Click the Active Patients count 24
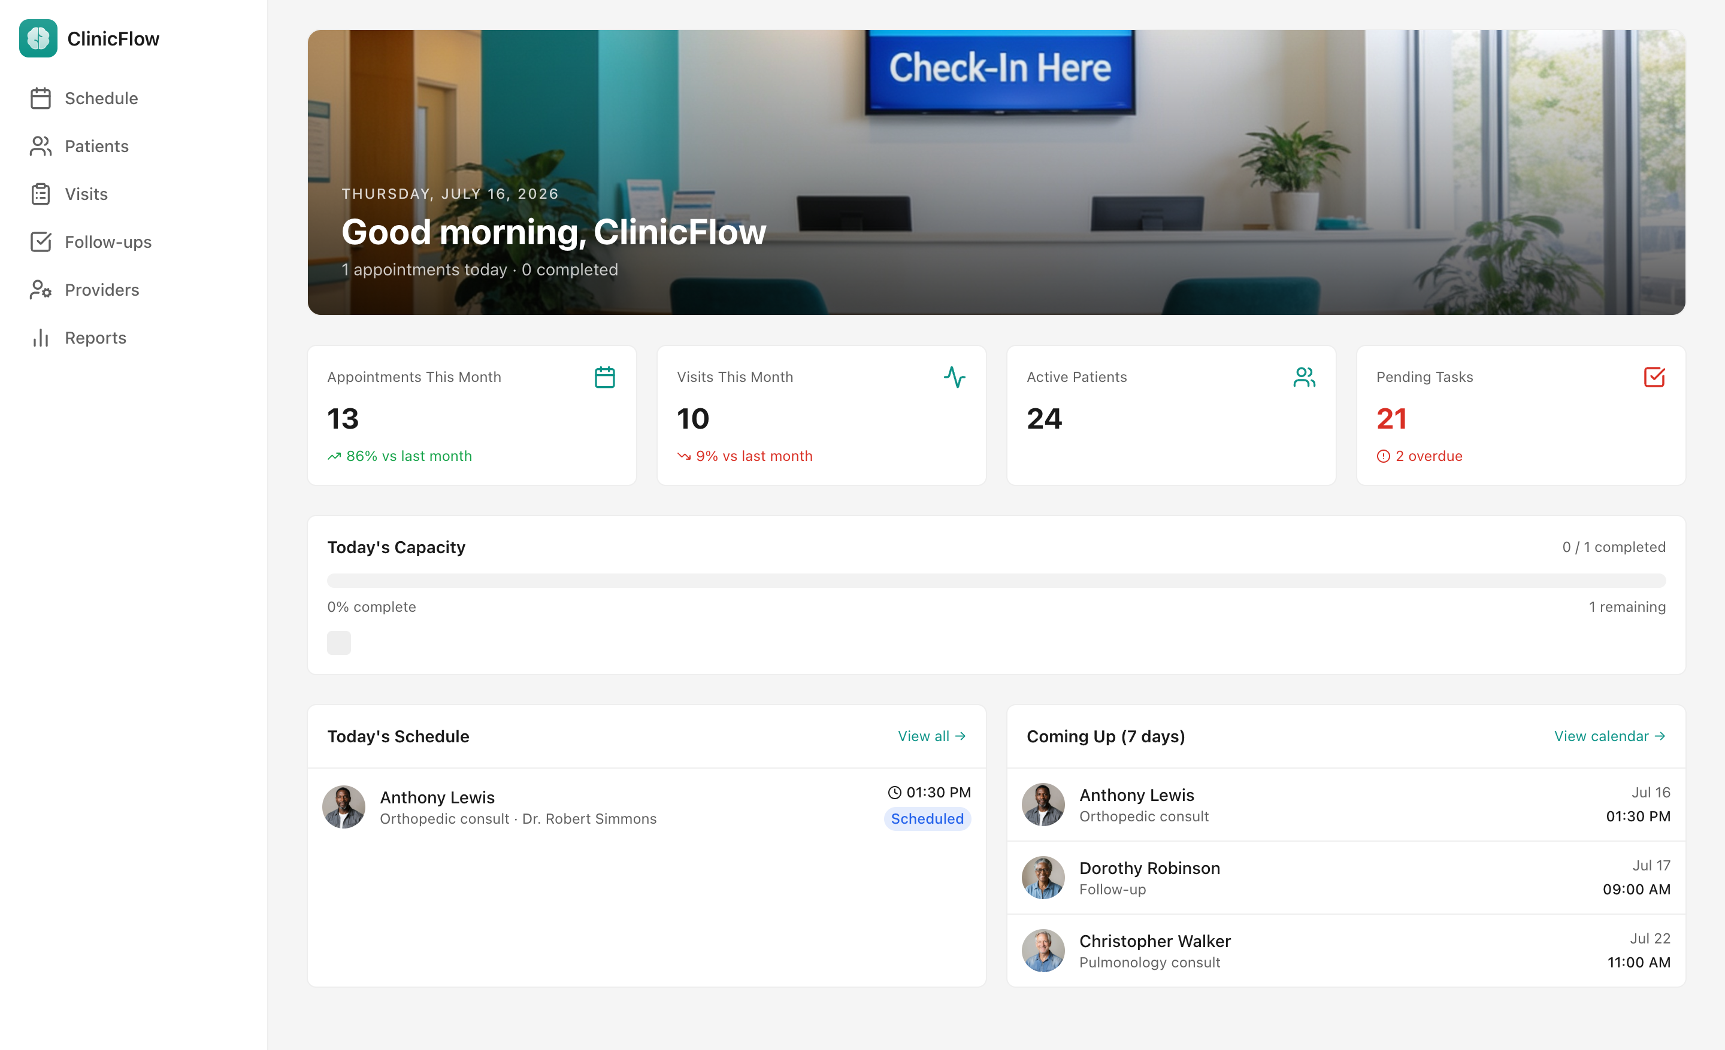Screen dimensions: 1725x1050 coord(1045,419)
